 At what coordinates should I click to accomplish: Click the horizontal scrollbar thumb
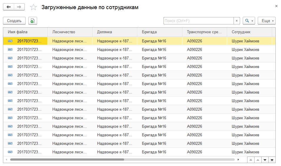pos(67,160)
